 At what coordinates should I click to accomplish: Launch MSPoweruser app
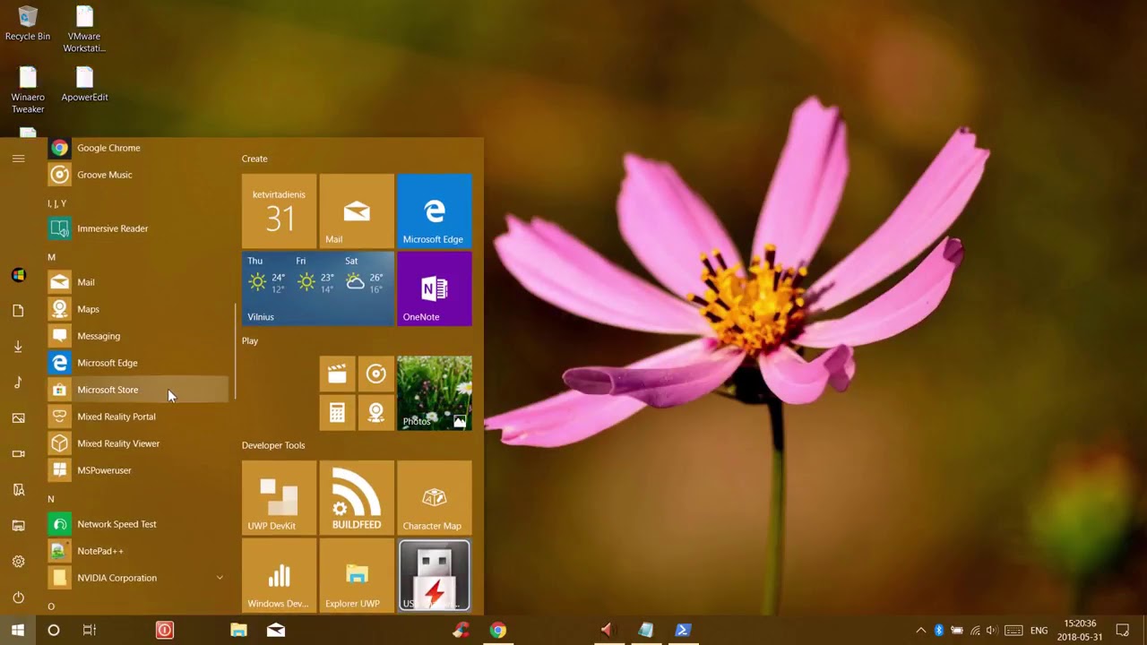(139, 470)
